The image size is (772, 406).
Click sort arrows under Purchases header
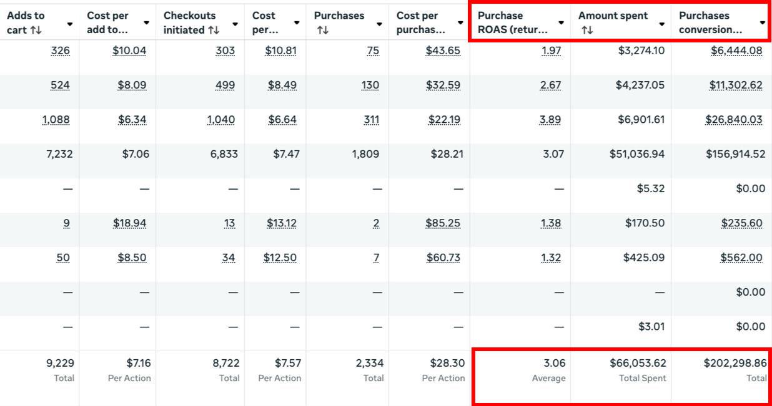(322, 30)
